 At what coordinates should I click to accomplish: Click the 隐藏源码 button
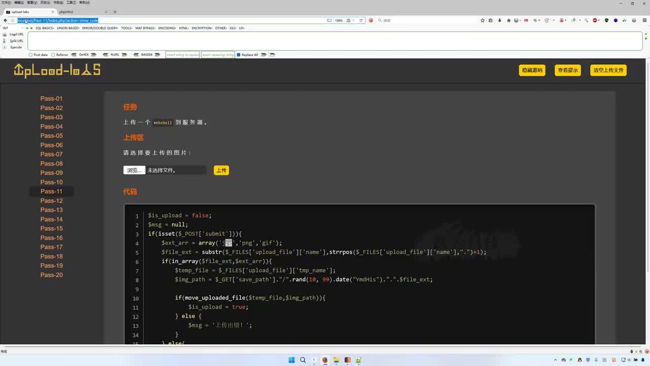click(532, 70)
